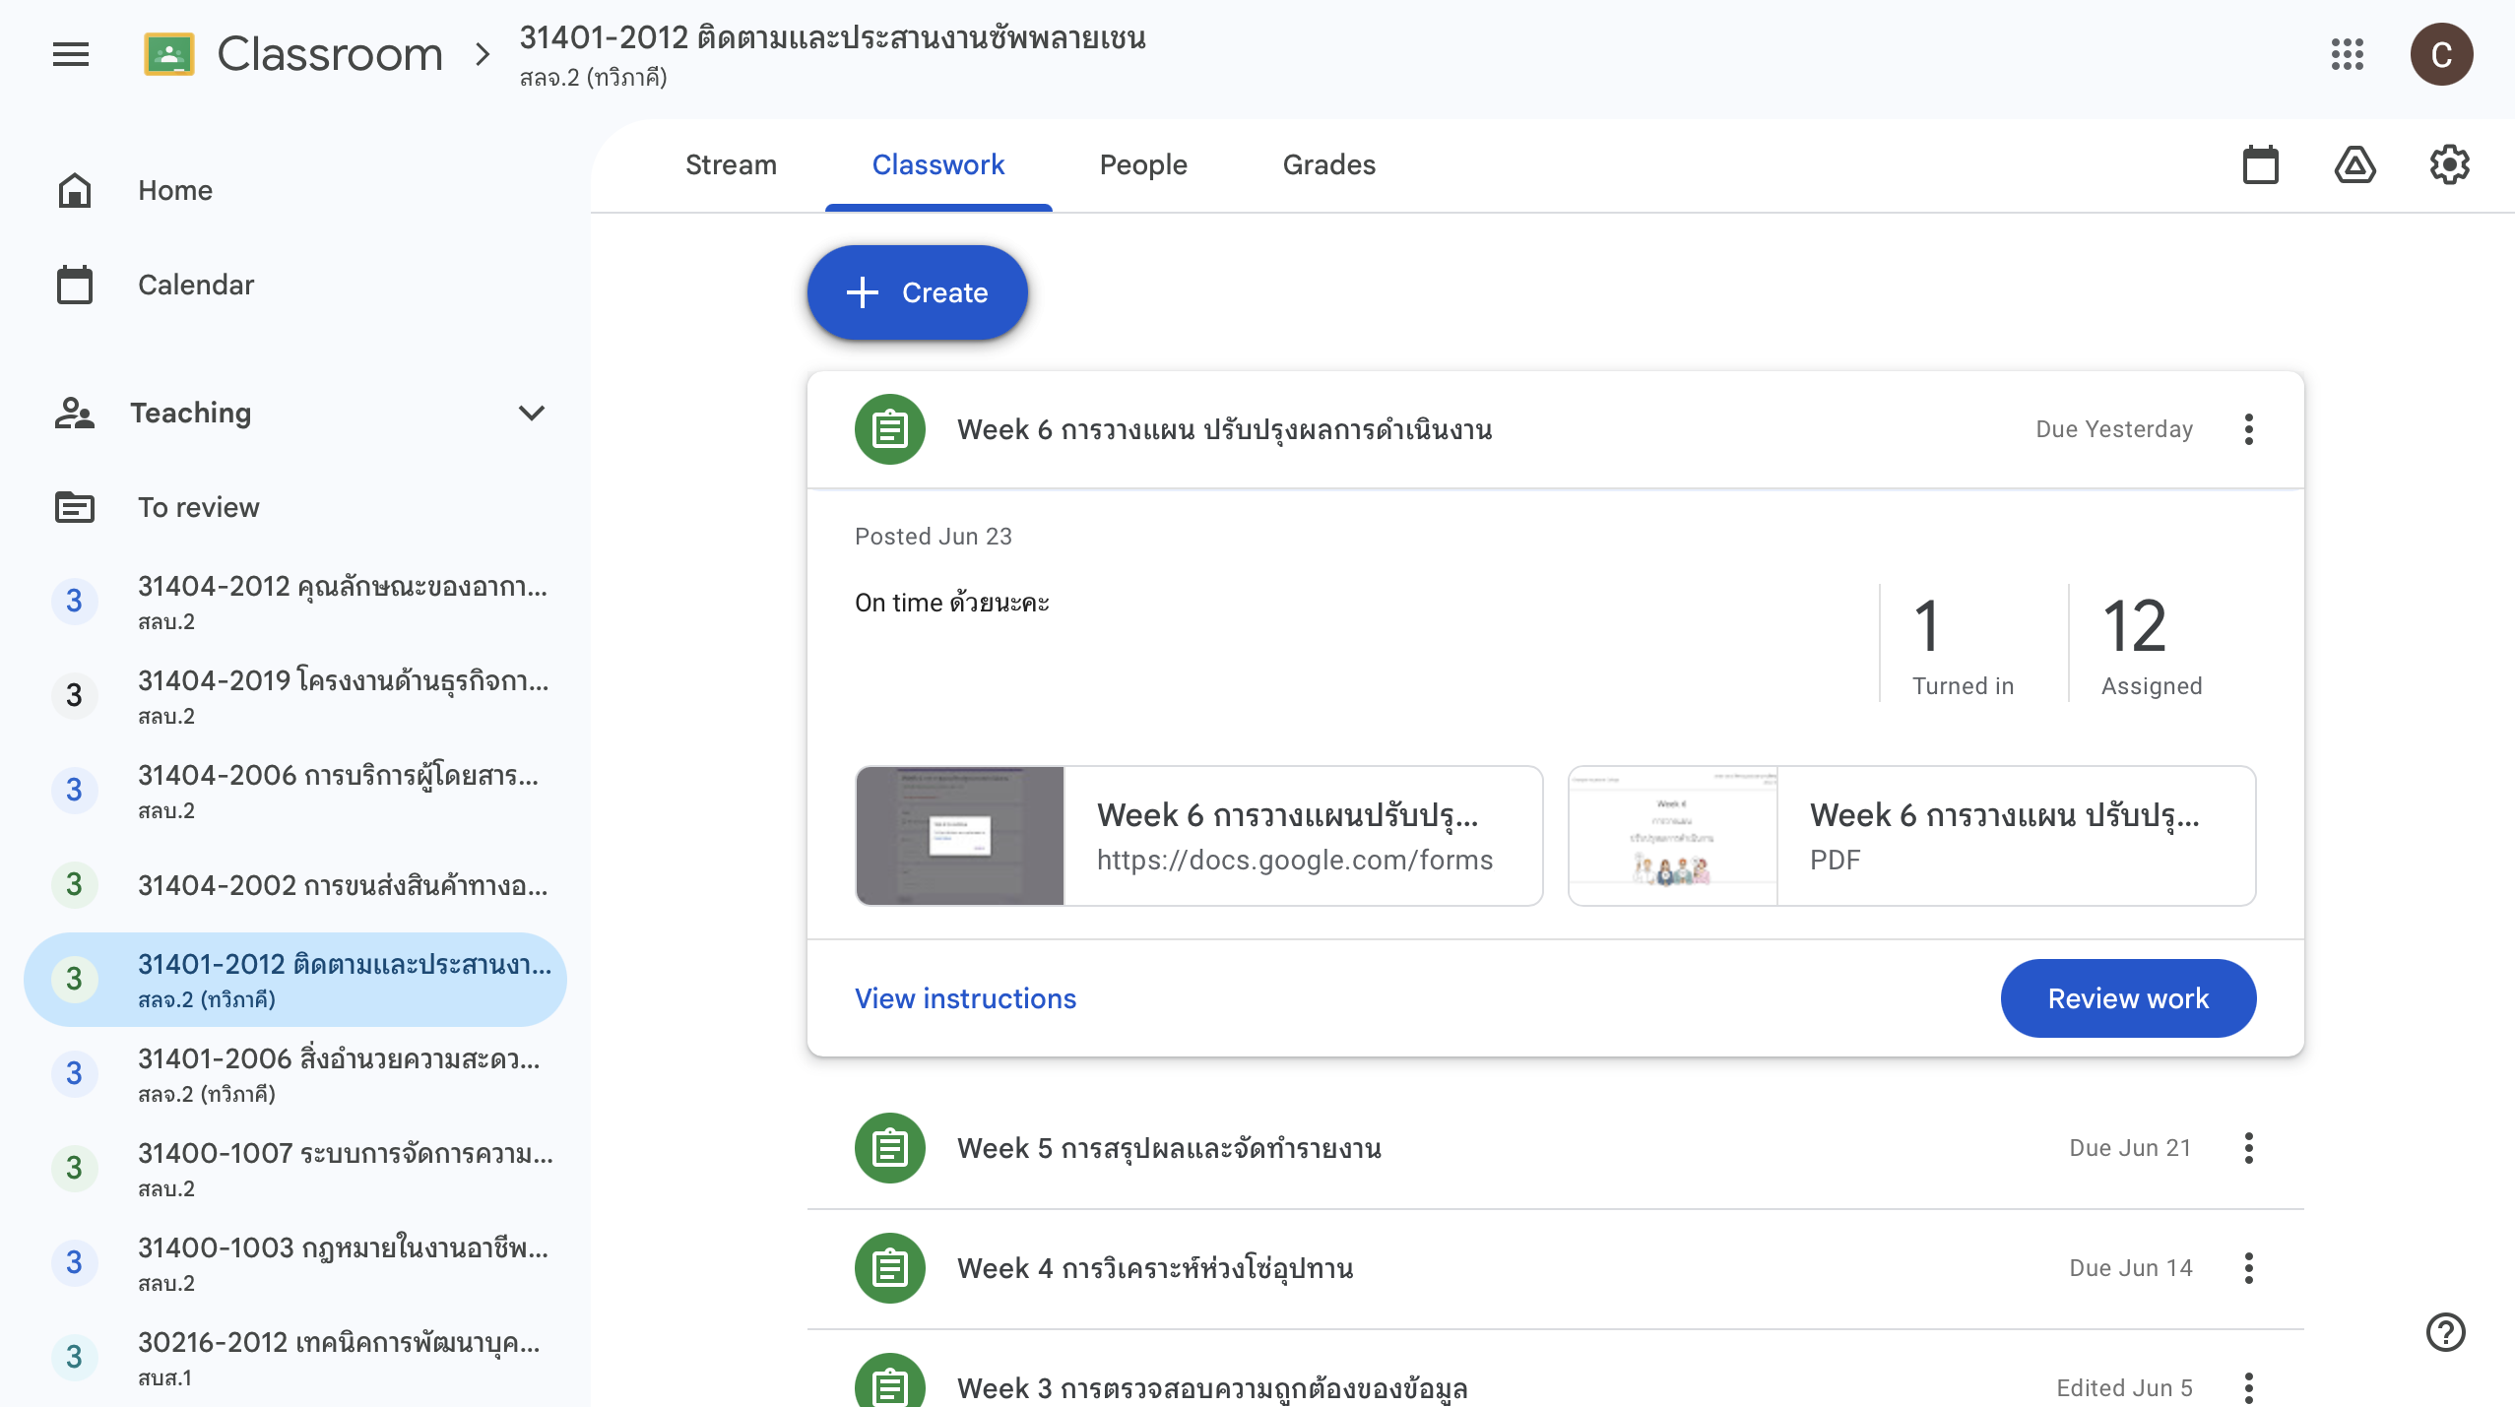Screen dimensions: 2515x1407
Task: Open class 31401-2006 สิ่งอำนวยความสะดว...
Action: tap(295, 1073)
